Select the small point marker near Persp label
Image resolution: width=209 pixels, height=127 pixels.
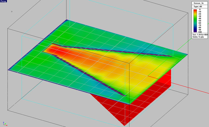point(12,12)
